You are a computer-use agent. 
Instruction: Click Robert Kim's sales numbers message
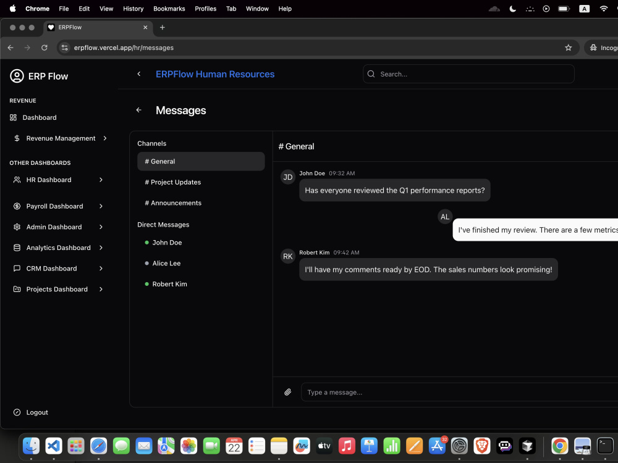tap(428, 270)
